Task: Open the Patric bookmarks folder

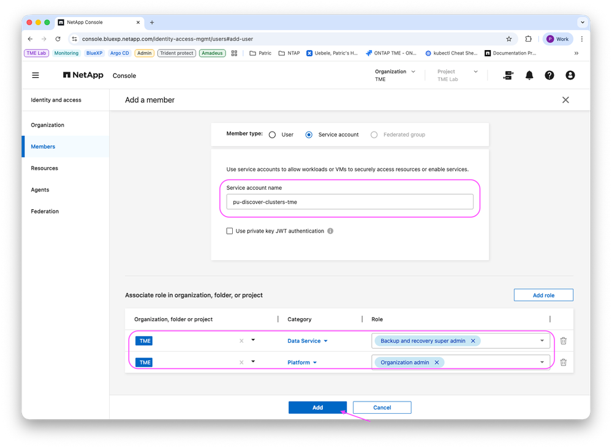Action: click(260, 53)
